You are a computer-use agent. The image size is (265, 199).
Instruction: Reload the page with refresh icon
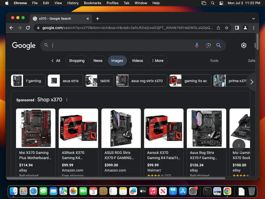[28, 28]
